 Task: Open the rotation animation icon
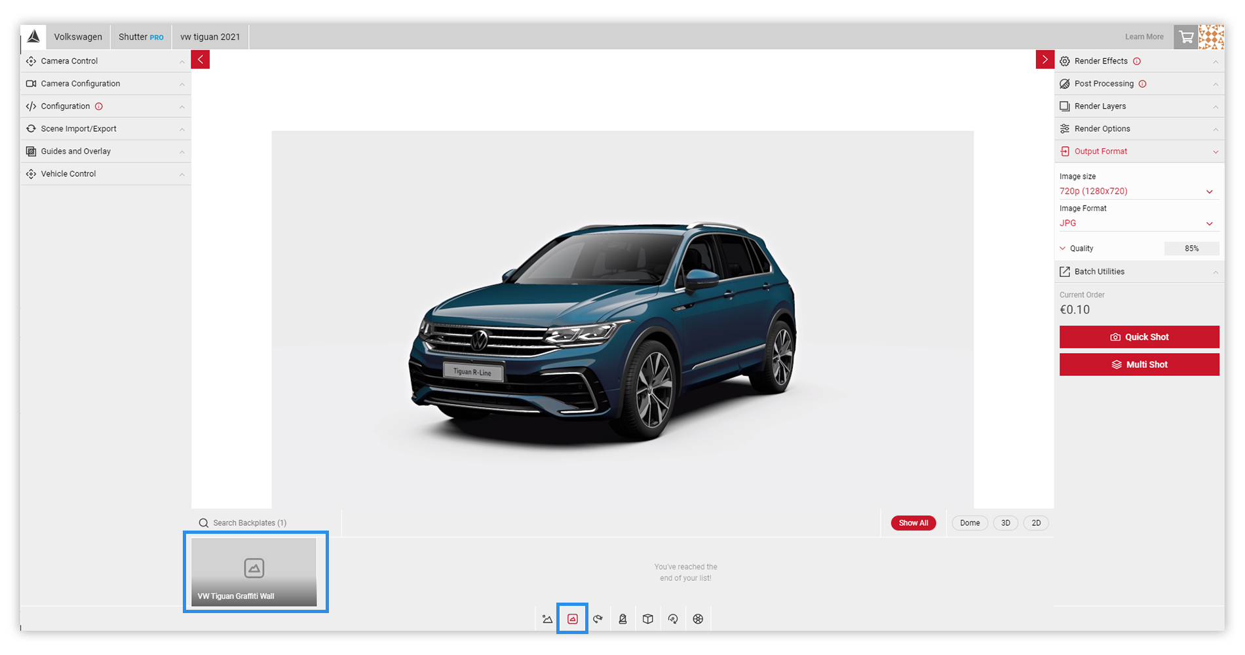coord(673,619)
